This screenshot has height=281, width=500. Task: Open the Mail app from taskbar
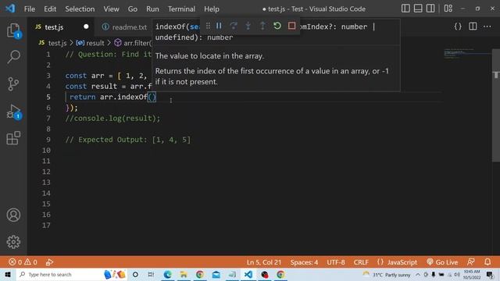[216, 274]
